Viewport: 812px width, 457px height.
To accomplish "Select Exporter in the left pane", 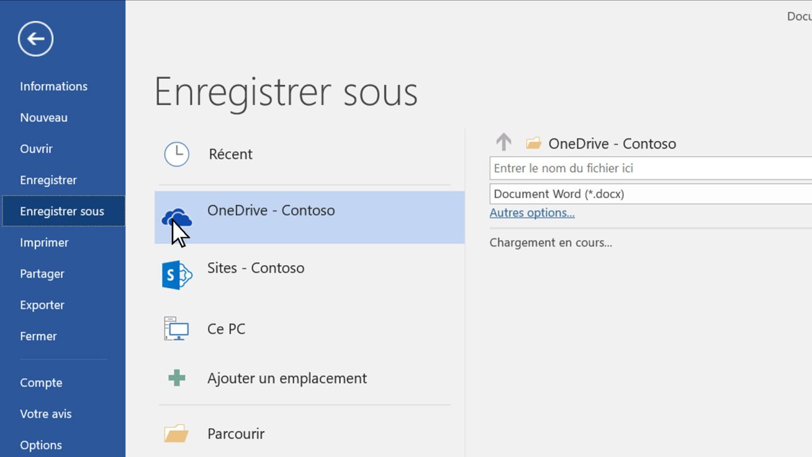I will coord(42,305).
